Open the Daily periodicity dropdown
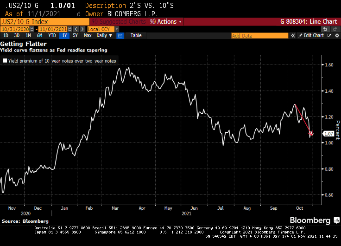The width and height of the screenshot is (341, 246). 104,35
